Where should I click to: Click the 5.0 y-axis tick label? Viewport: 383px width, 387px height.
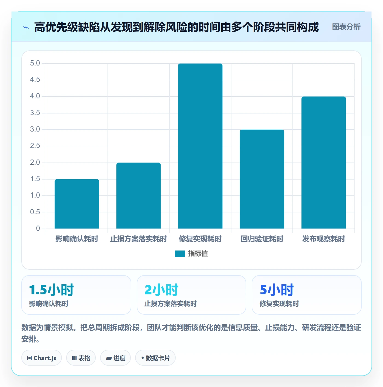point(35,63)
